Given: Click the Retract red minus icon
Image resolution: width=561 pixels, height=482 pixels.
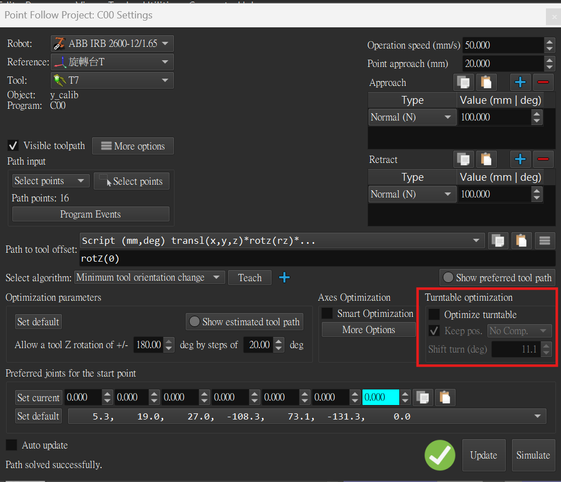Looking at the screenshot, I should 543,160.
